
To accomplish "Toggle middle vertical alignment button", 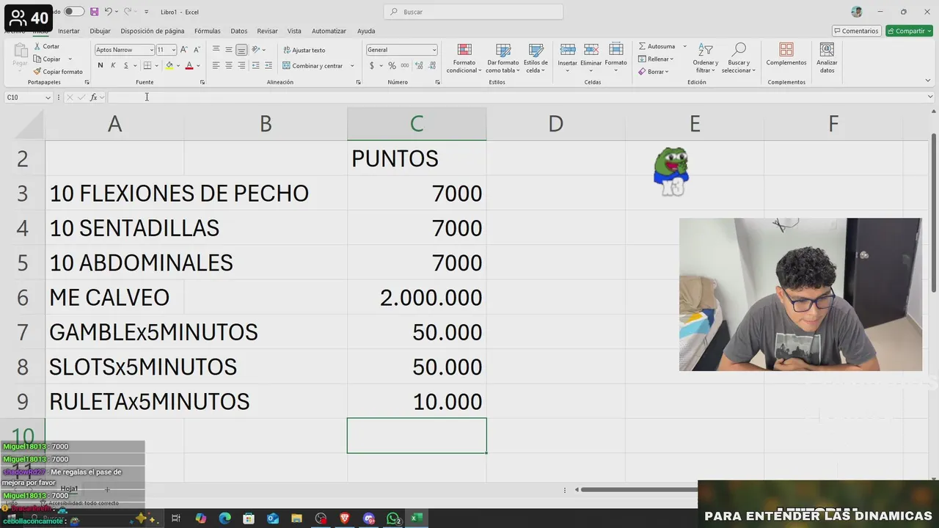I will [x=229, y=50].
